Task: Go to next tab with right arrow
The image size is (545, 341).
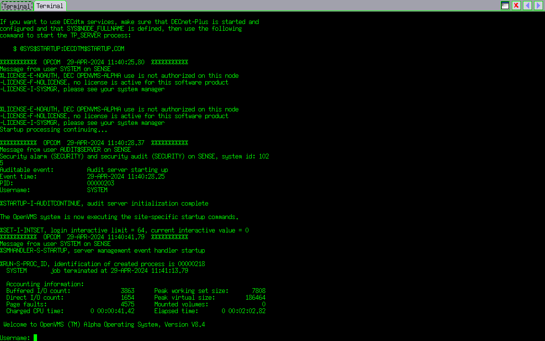Action: (x=538, y=6)
